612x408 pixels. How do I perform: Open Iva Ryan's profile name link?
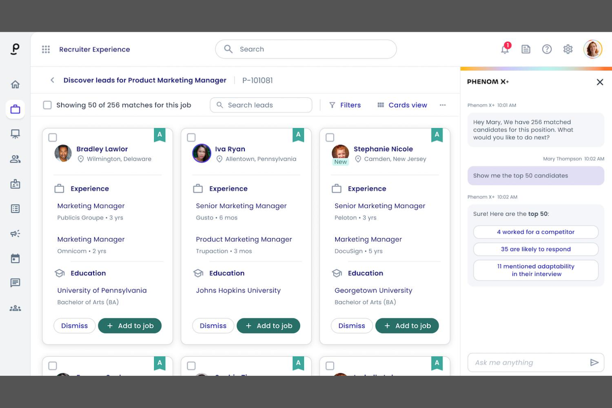coord(230,149)
